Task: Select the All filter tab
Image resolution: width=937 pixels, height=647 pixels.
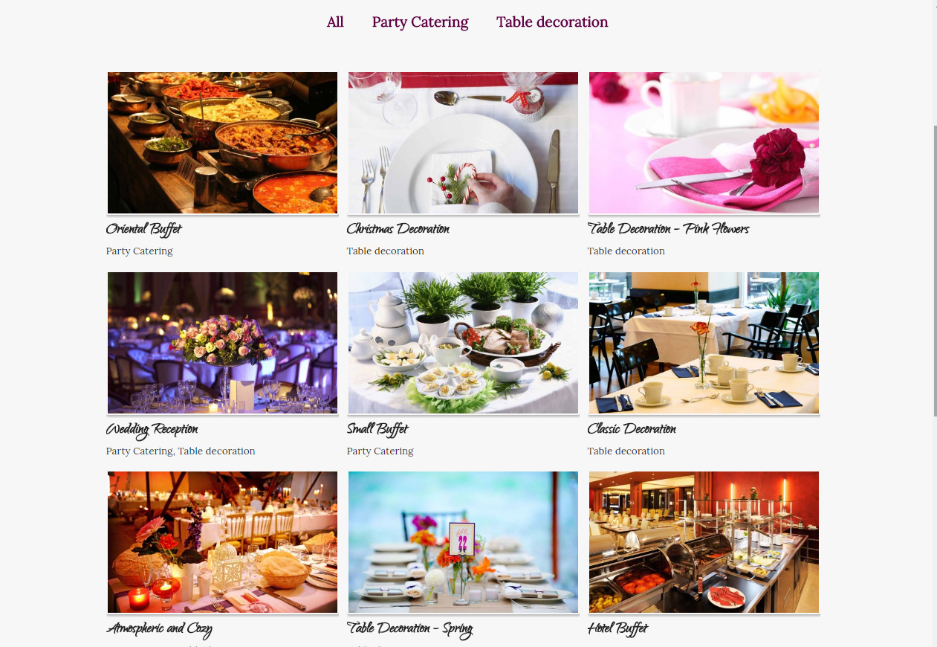Action: click(335, 22)
